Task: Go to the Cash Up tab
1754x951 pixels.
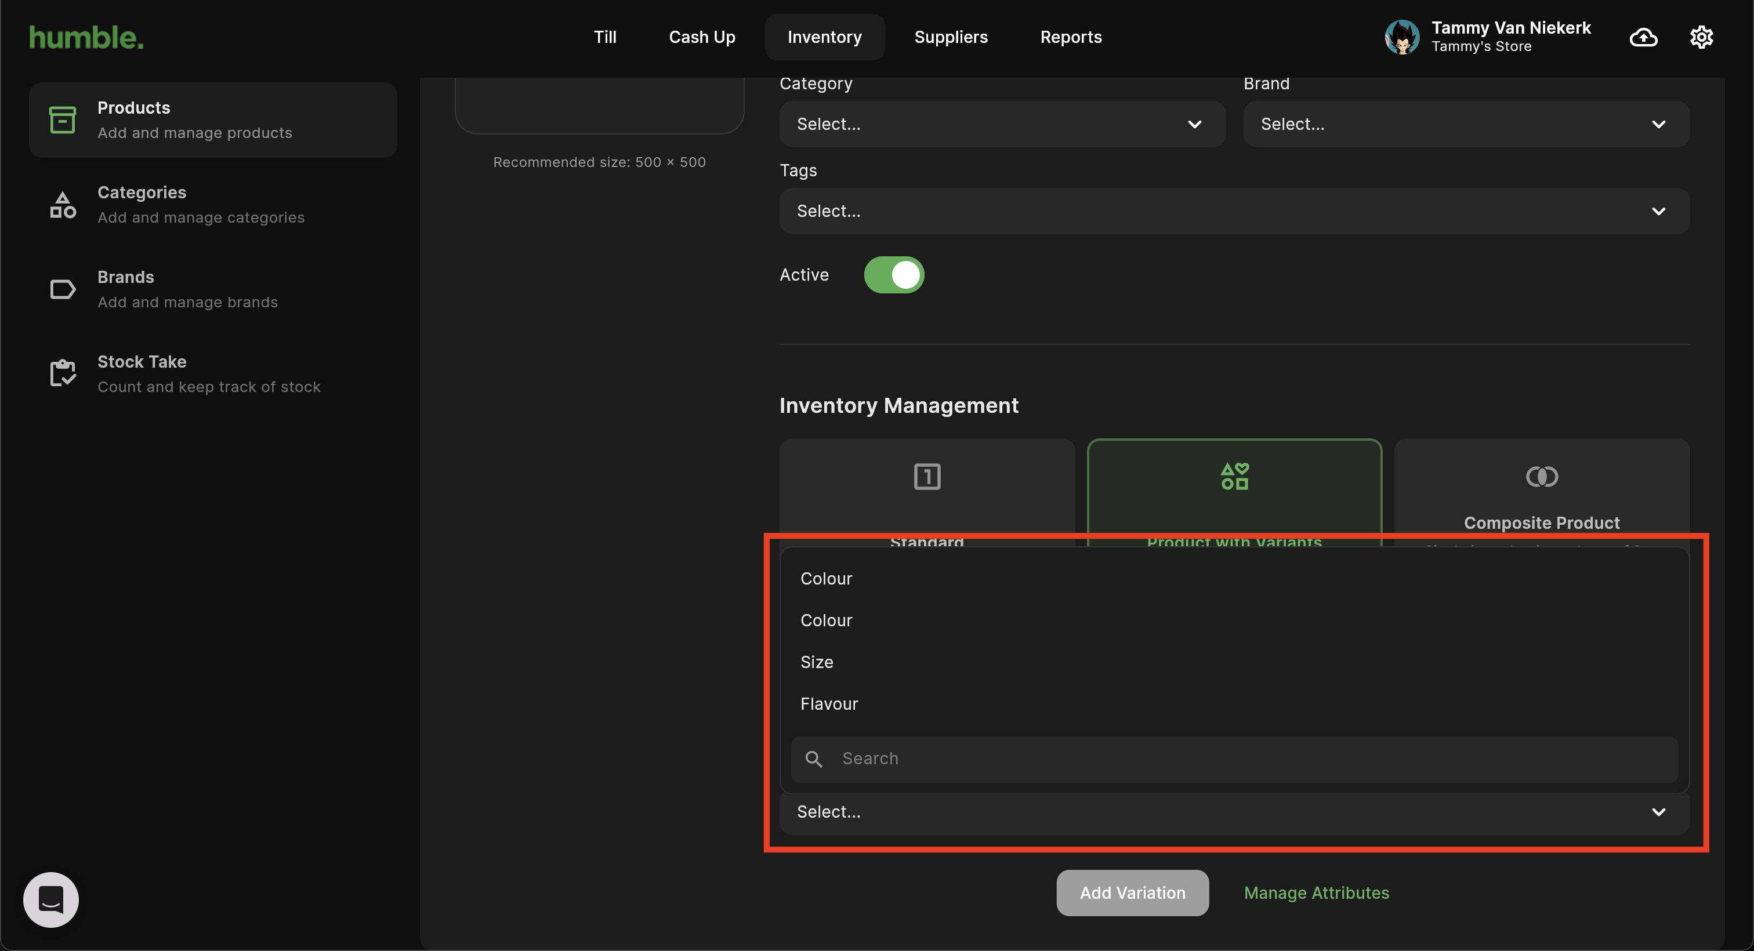Action: point(701,37)
